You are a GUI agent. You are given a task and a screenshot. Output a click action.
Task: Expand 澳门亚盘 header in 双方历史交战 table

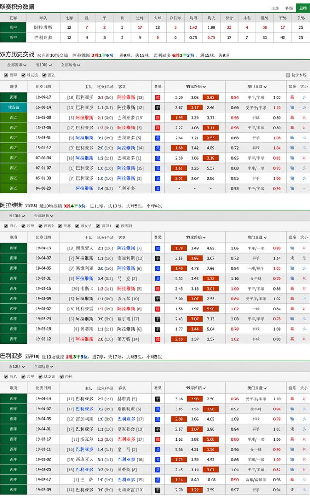[x=257, y=87]
